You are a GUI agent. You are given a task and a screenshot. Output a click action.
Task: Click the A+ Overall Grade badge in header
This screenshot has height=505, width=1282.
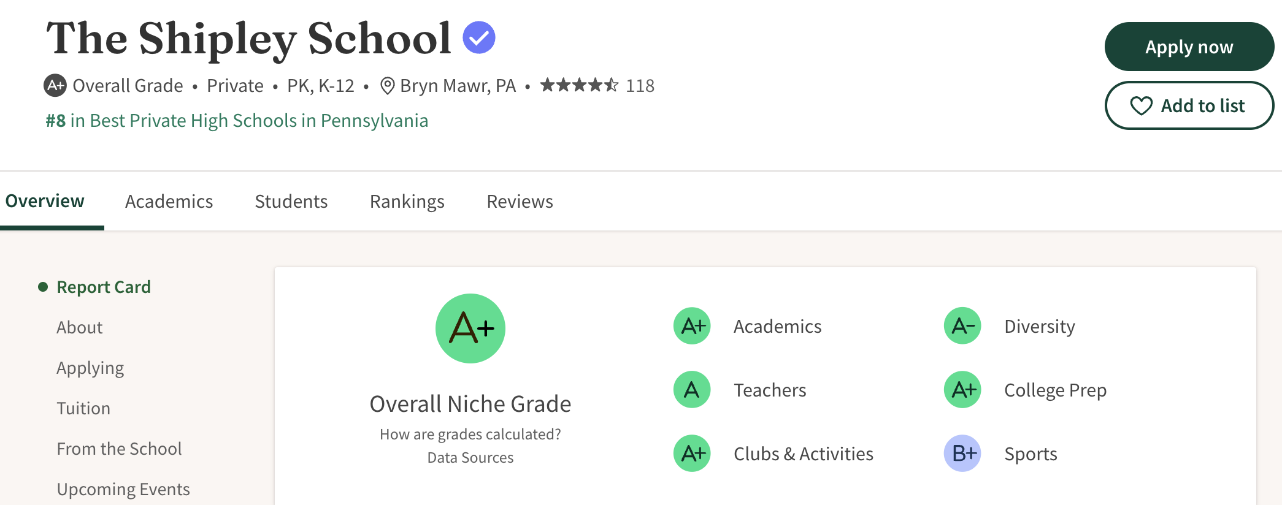click(x=55, y=85)
